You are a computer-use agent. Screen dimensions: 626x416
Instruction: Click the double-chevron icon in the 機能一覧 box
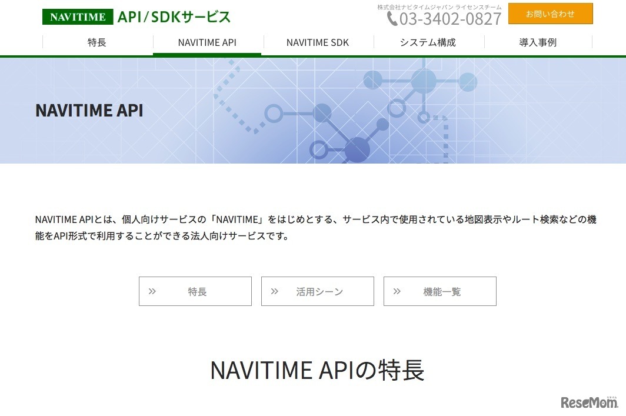coord(397,290)
